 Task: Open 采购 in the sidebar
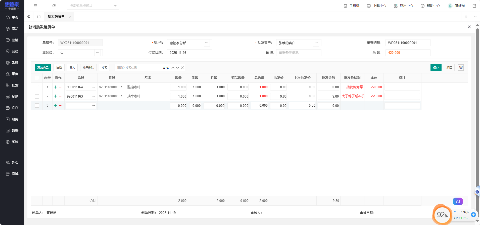(x=12, y=63)
